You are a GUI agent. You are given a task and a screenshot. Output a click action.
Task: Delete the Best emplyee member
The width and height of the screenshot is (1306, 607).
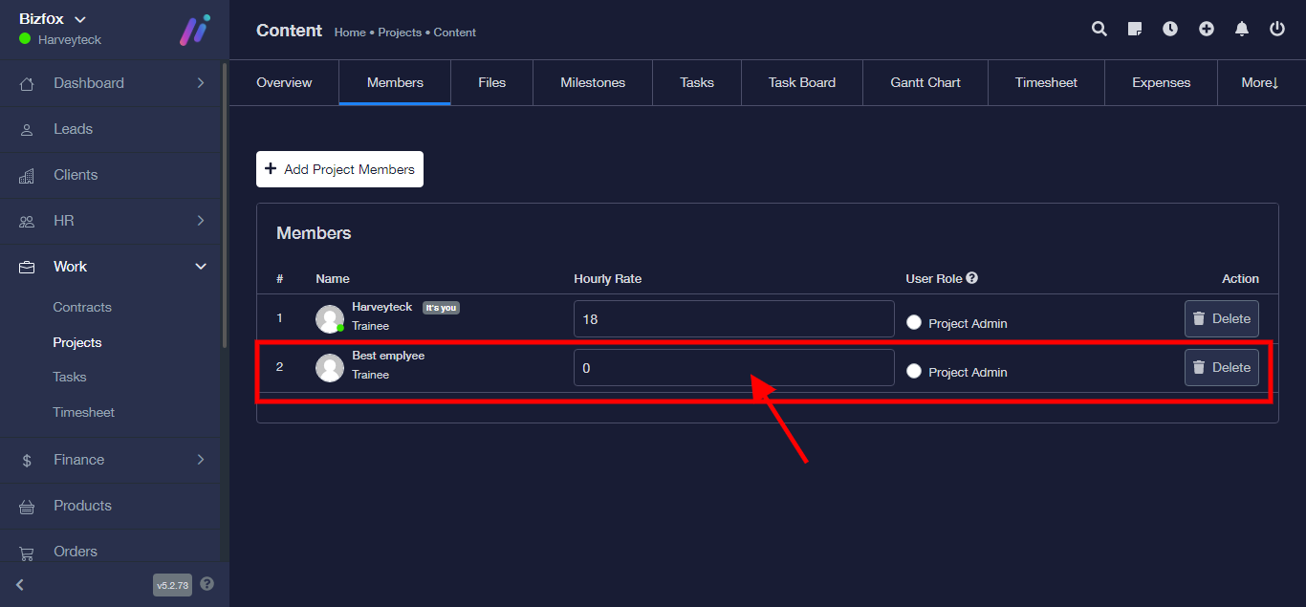(x=1221, y=367)
